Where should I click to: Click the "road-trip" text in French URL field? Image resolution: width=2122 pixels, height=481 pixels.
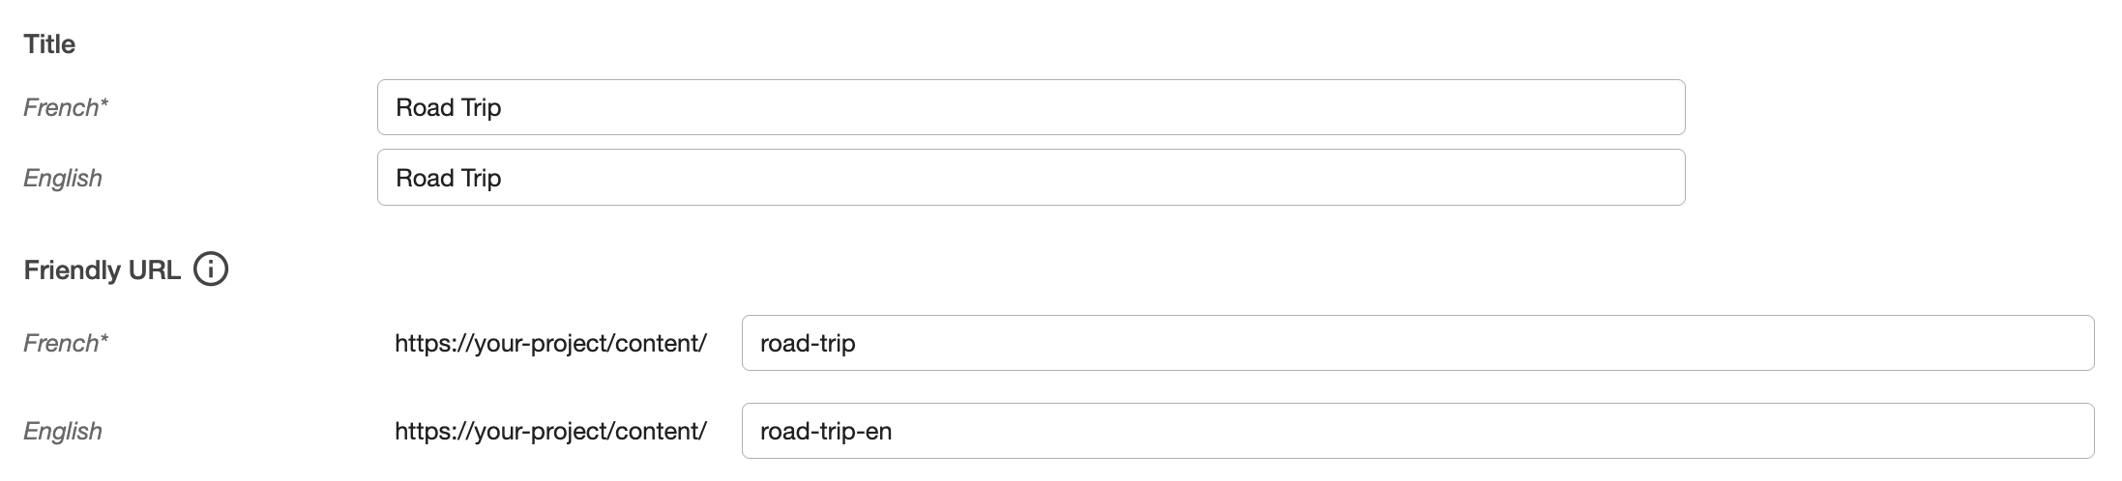[x=808, y=343]
